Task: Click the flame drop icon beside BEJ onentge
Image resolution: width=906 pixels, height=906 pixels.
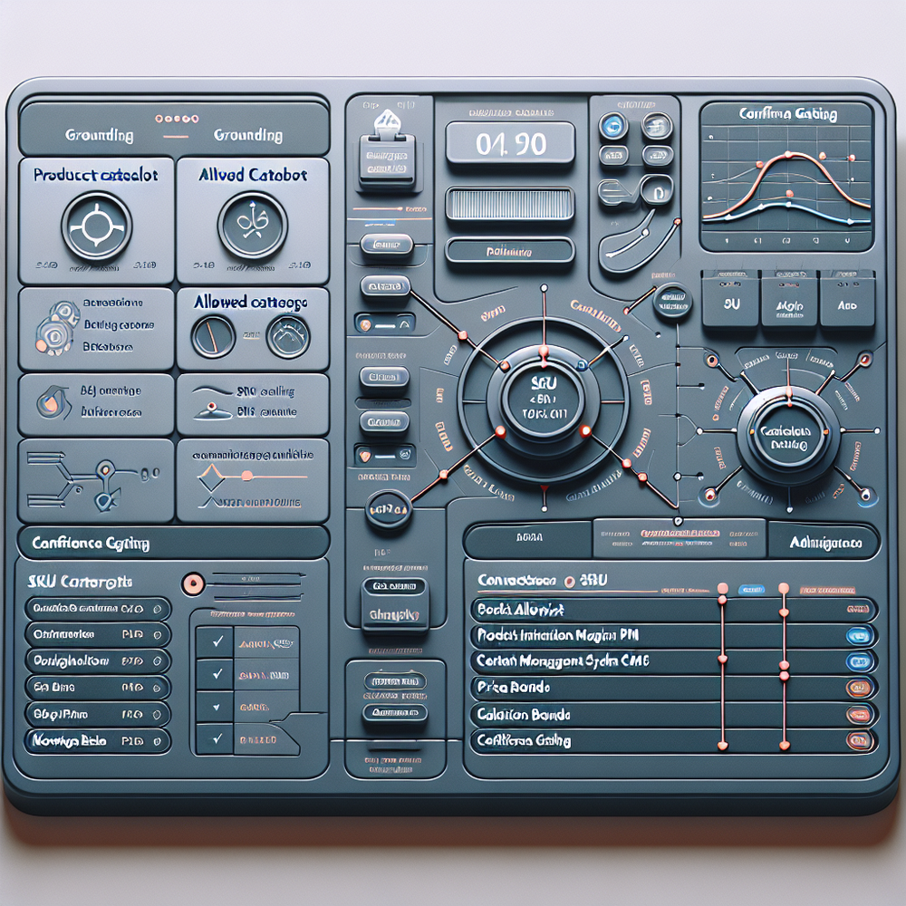Action: click(x=53, y=401)
